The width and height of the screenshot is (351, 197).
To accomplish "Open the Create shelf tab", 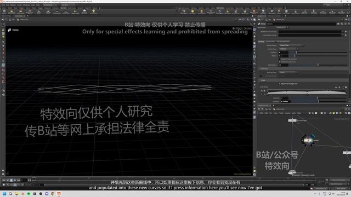I will (4, 8).
